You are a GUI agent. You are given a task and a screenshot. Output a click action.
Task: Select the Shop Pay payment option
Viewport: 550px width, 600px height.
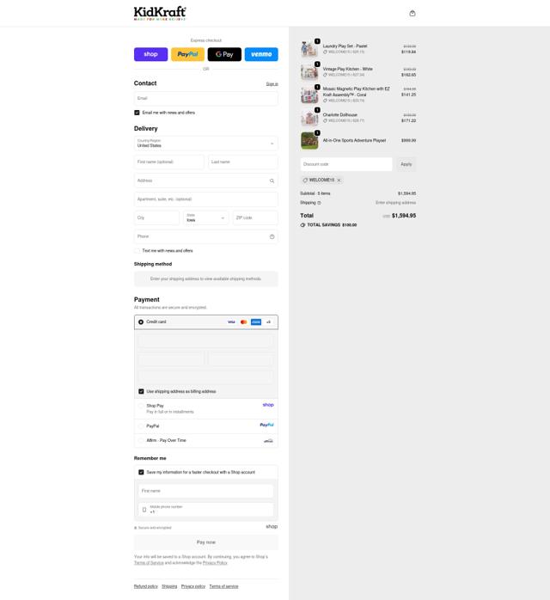pyautogui.click(x=141, y=406)
